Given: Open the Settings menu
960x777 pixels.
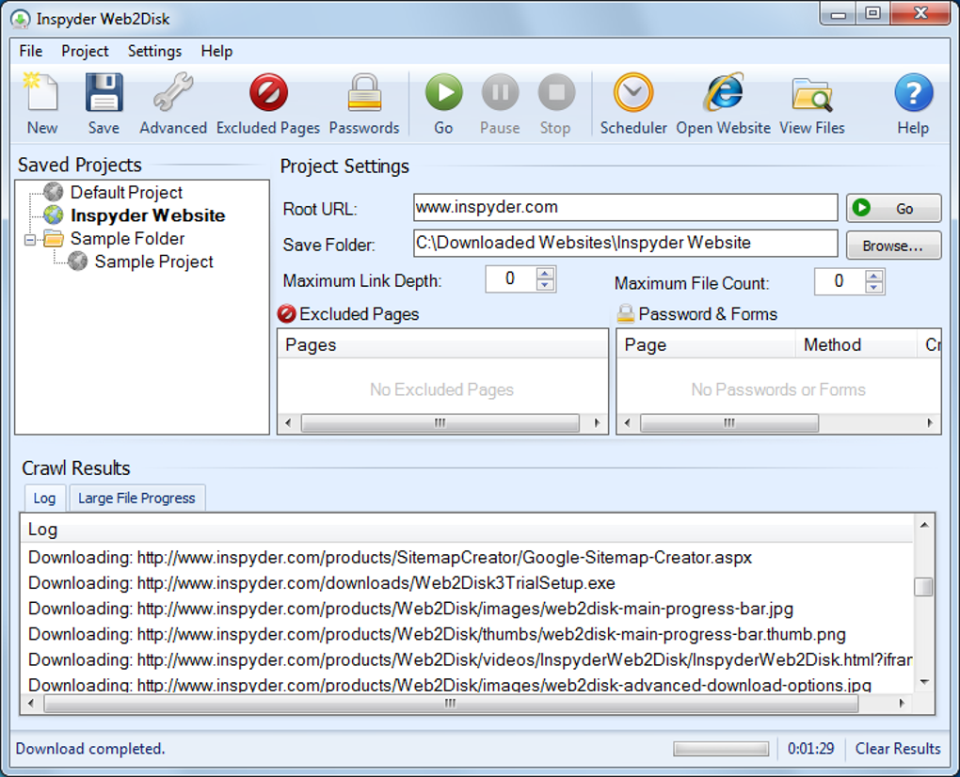Looking at the screenshot, I should tap(154, 52).
